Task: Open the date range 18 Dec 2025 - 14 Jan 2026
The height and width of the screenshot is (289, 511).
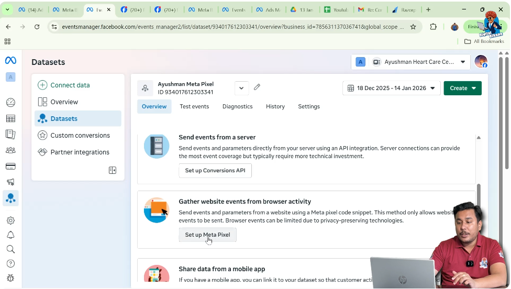Action: tap(392, 88)
